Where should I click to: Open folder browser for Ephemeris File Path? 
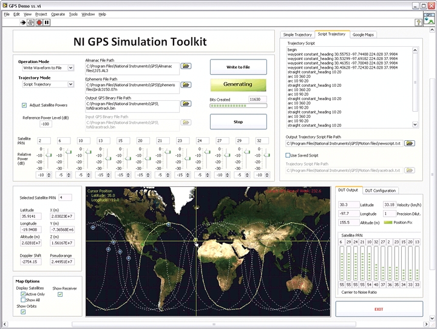pyautogui.click(x=185, y=86)
